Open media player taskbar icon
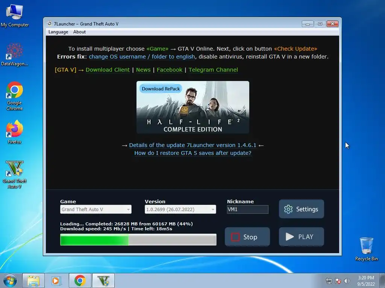385x288 pixels. 56,280
